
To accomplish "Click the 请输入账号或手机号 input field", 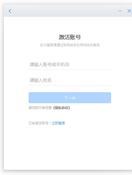I will (x=70, y=65).
